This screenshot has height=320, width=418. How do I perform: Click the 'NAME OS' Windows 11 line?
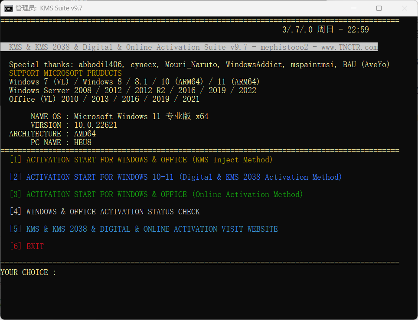119,116
